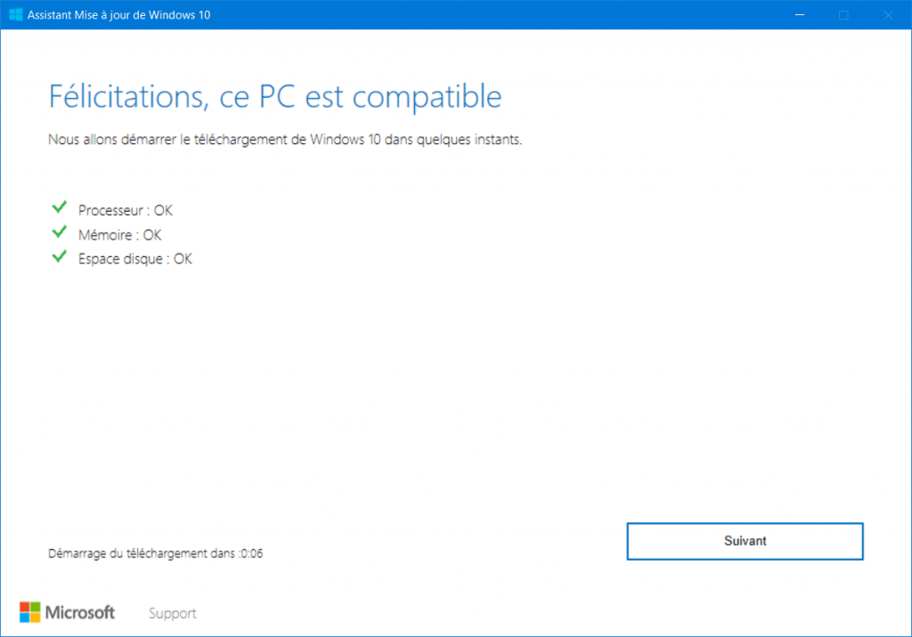Screen dimensions: 912x637
Task: Minimize the Windows 10 update assistant window
Action: coord(800,14)
